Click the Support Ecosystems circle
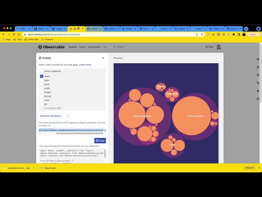The height and width of the screenshot is (197, 262). [142, 116]
